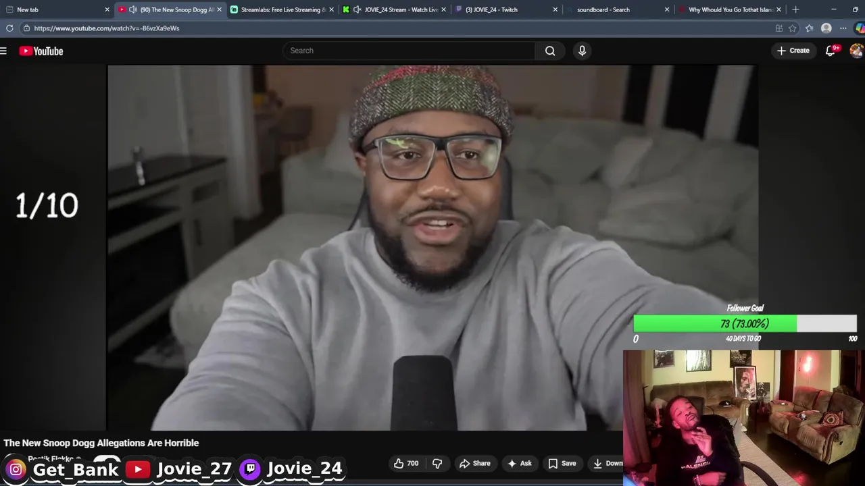View site info icon beside URL
Screen dimensions: 865x486
point(26,28)
